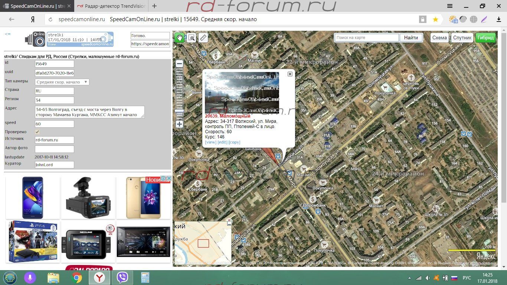
Task: Activate the zoom magnifier map tool
Action: pos(191,37)
